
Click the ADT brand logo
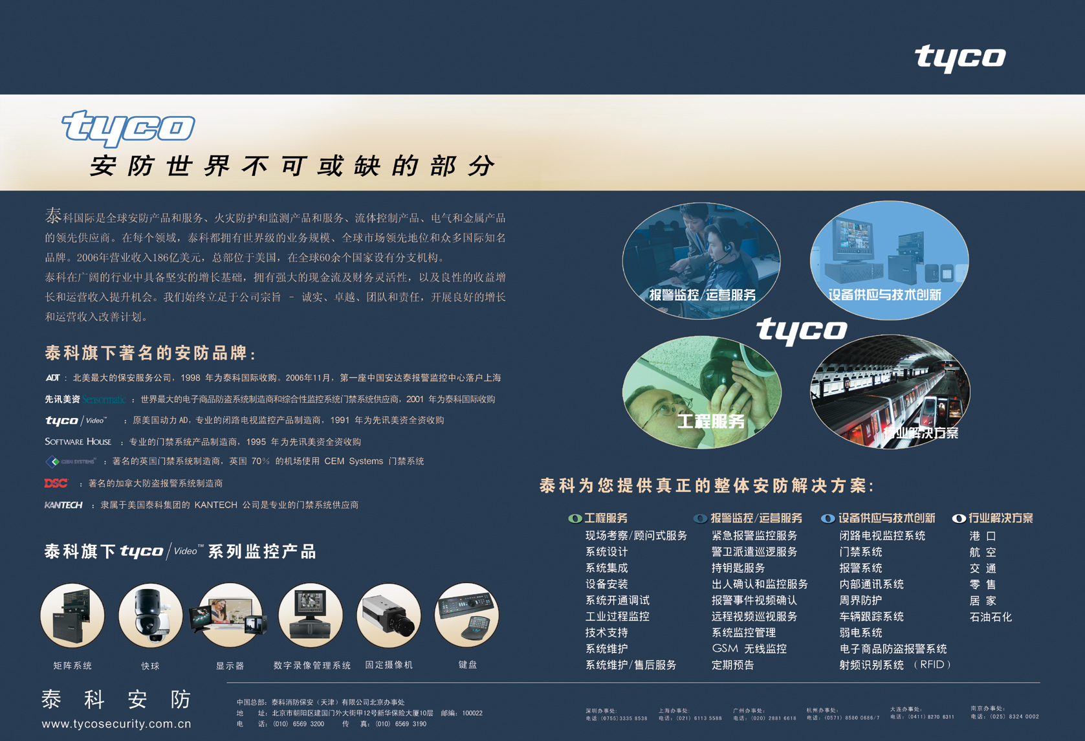tap(52, 378)
